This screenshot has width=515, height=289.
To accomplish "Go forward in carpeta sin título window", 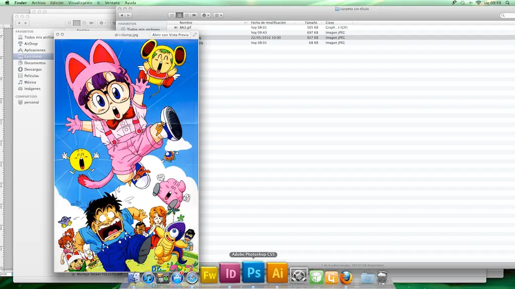I will coord(128,15).
